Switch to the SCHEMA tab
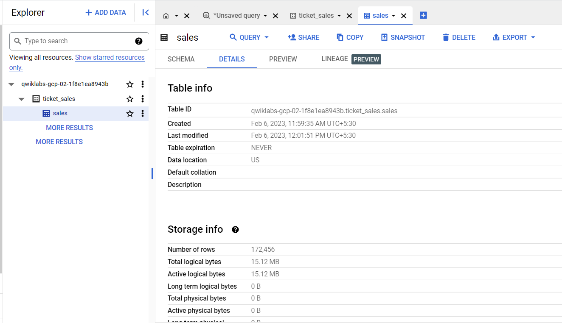 [181, 59]
